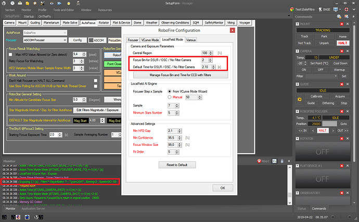Click the skull and crossbones icon
This screenshot has height=222, width=359.
(78, 3)
